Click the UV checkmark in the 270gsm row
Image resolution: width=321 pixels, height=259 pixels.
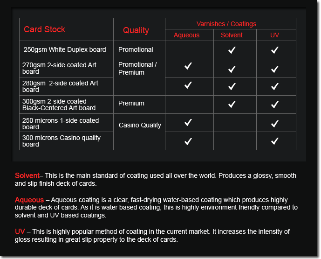pos(275,69)
